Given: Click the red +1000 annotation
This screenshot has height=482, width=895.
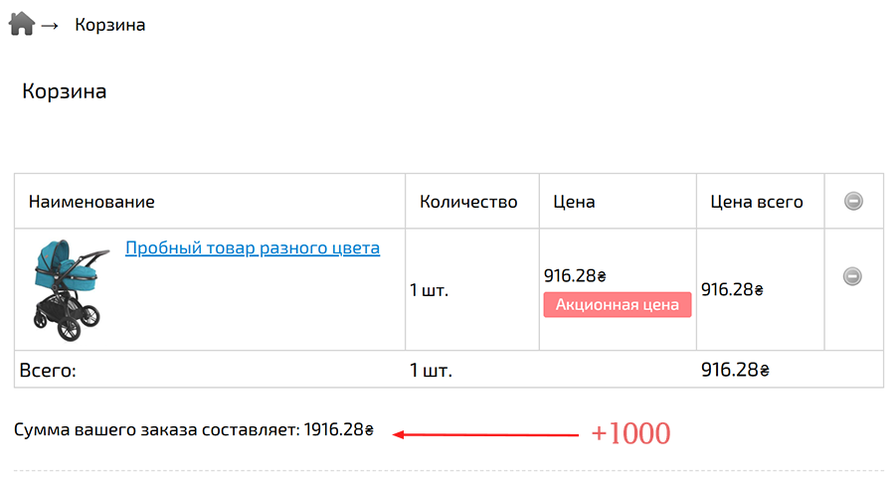Looking at the screenshot, I should coord(630,433).
